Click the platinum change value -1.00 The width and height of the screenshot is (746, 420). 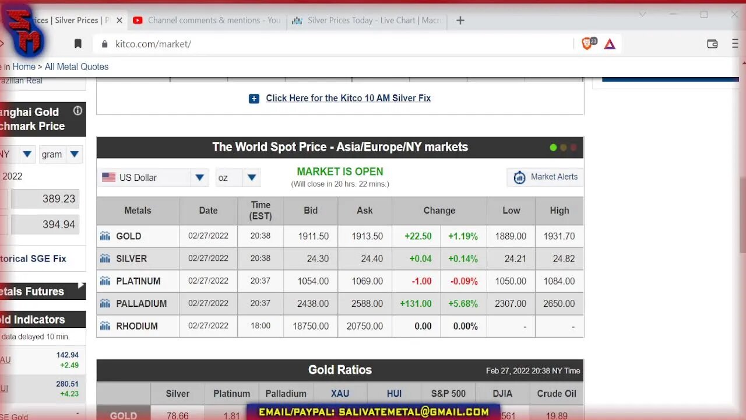click(x=422, y=281)
